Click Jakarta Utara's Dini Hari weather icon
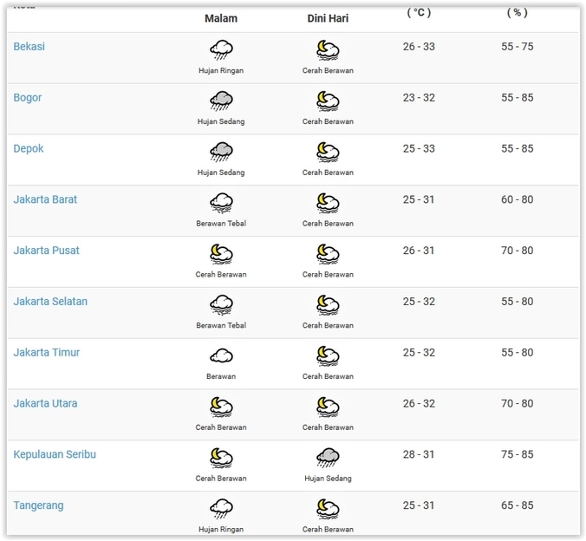 coord(328,407)
